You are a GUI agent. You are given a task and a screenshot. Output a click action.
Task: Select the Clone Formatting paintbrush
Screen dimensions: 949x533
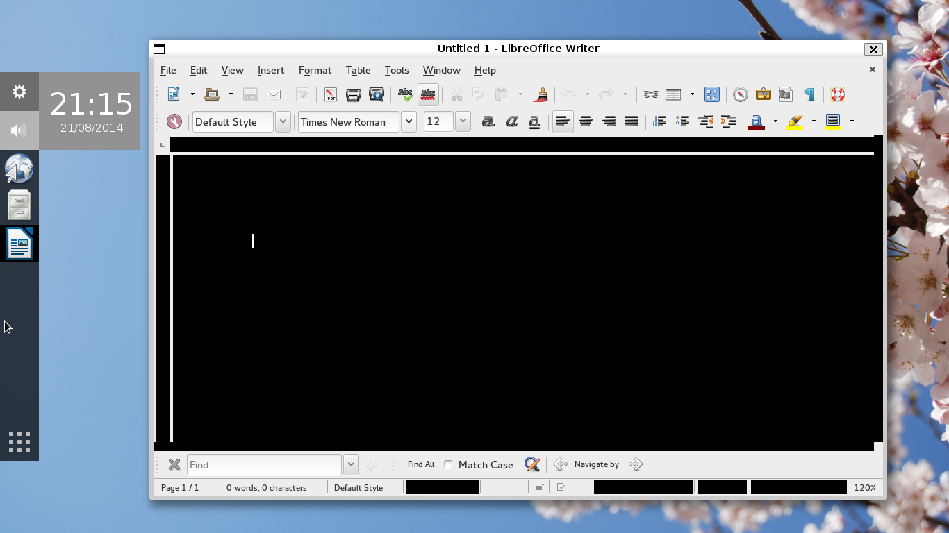pyautogui.click(x=540, y=95)
